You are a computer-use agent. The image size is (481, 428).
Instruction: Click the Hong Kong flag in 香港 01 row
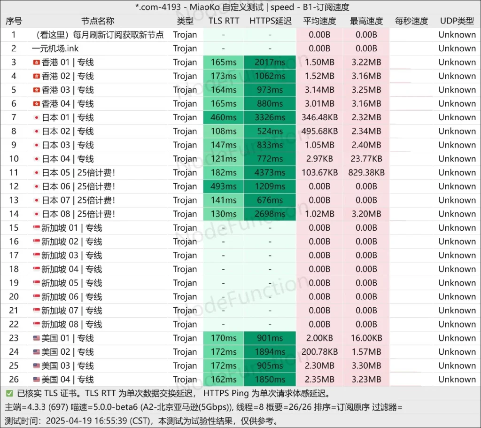tap(37, 62)
